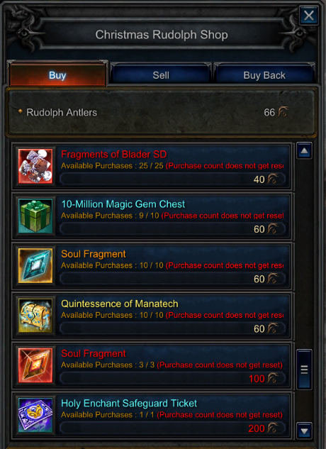Image resolution: width=326 pixels, height=449 pixels.
Task: Click the 40 antlers price bar of Blader fragments
Action: point(173,179)
